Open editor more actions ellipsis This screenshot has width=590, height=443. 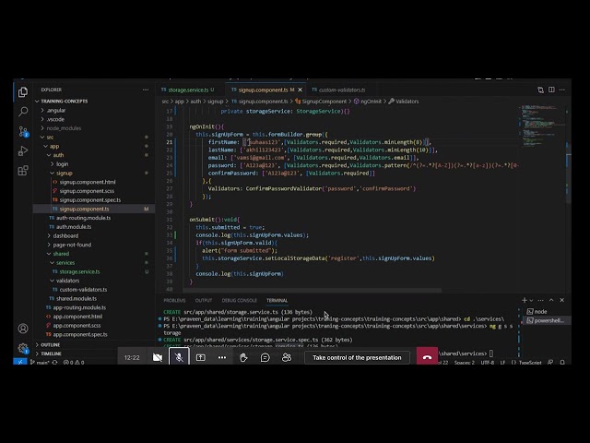pyautogui.click(x=562, y=90)
